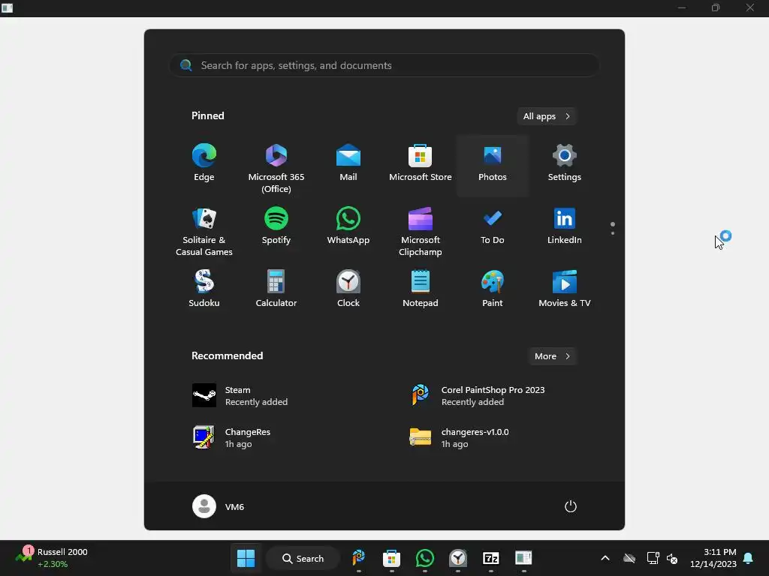Open Microsoft Store from the taskbar
This screenshot has height=576, width=769.
point(391,558)
